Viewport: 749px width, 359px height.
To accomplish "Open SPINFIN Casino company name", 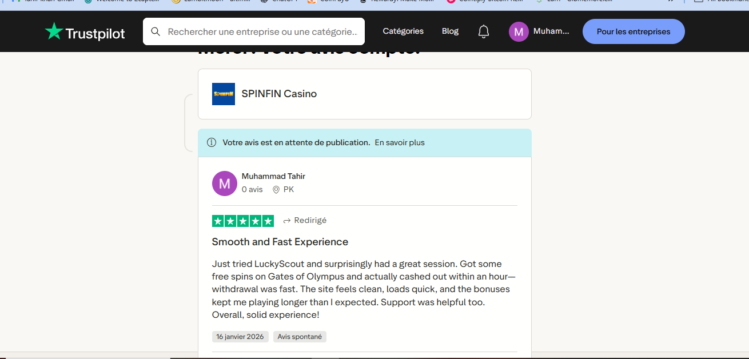I will point(279,94).
